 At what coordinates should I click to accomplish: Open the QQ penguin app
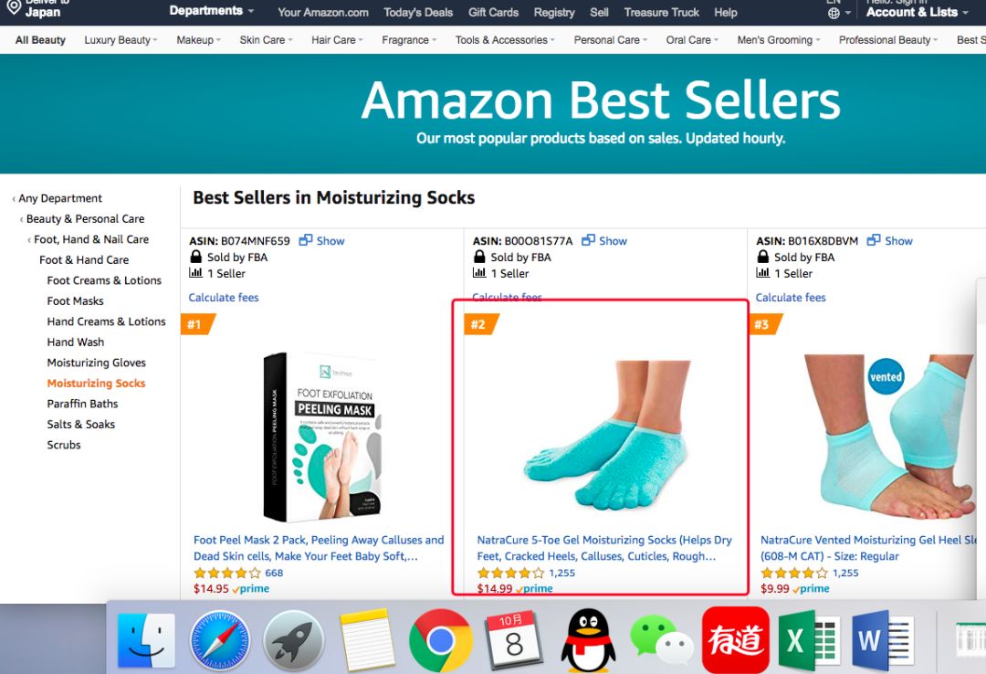tap(588, 641)
